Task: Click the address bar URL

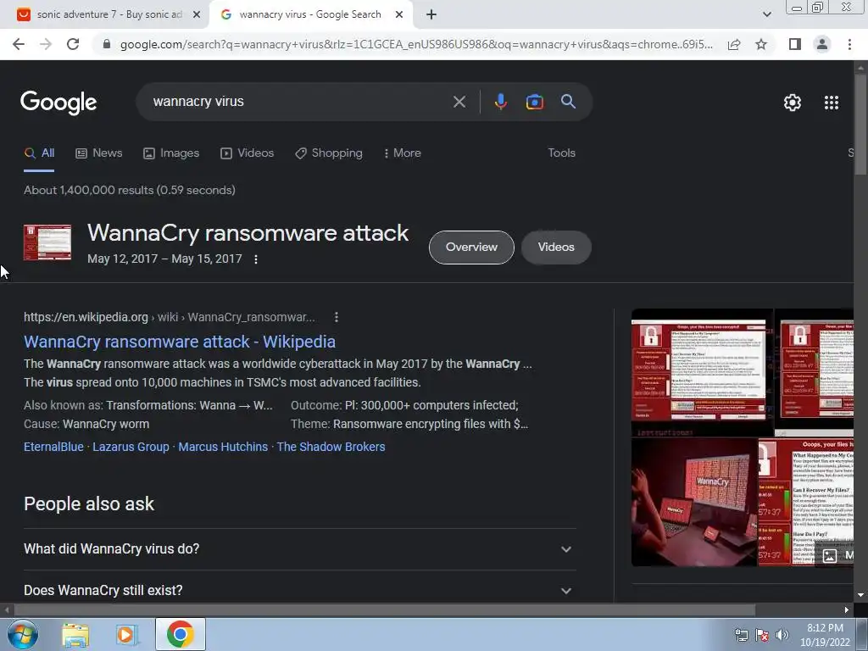Action: (x=416, y=44)
